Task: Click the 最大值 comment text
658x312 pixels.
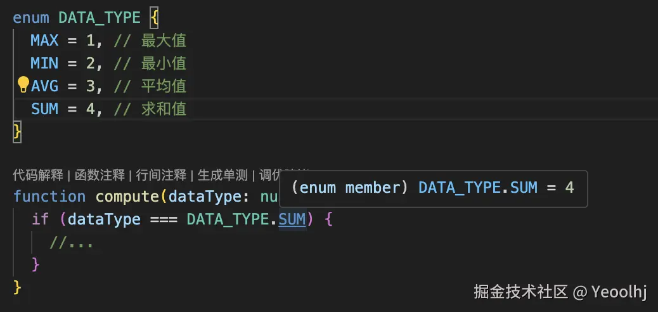Action: [x=164, y=41]
